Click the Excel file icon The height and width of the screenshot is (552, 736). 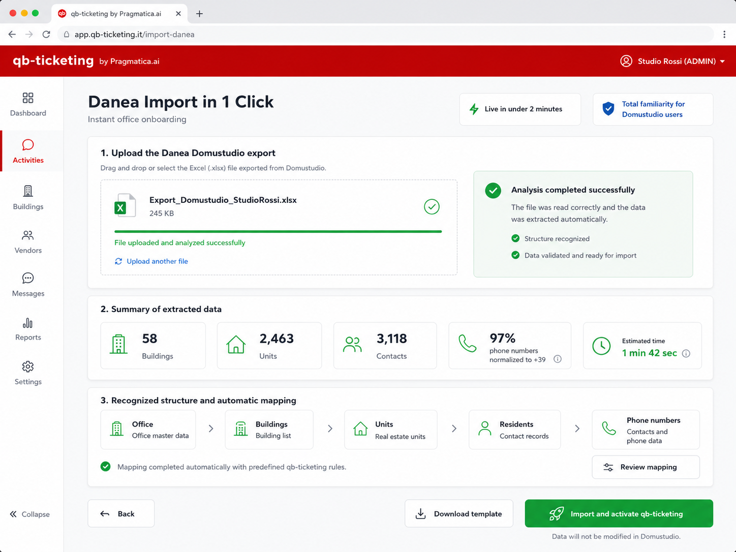coord(125,205)
